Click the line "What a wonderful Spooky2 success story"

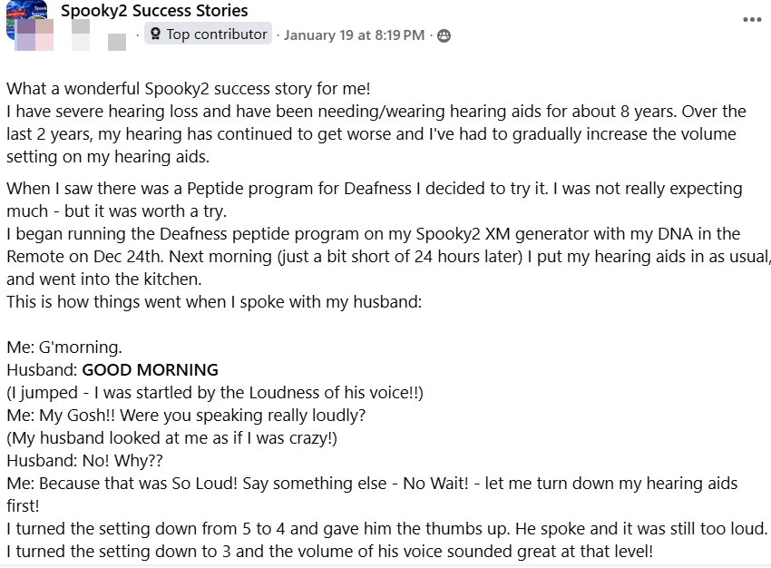click(189, 89)
